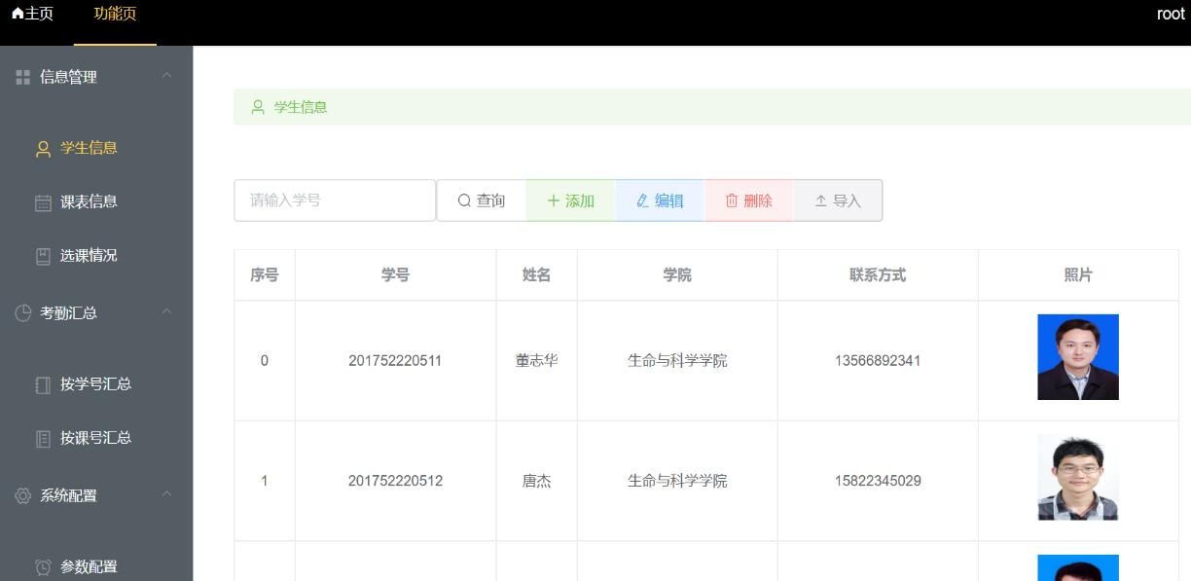Click the name cell 董志华
This screenshot has width=1191, height=581.
click(x=536, y=361)
